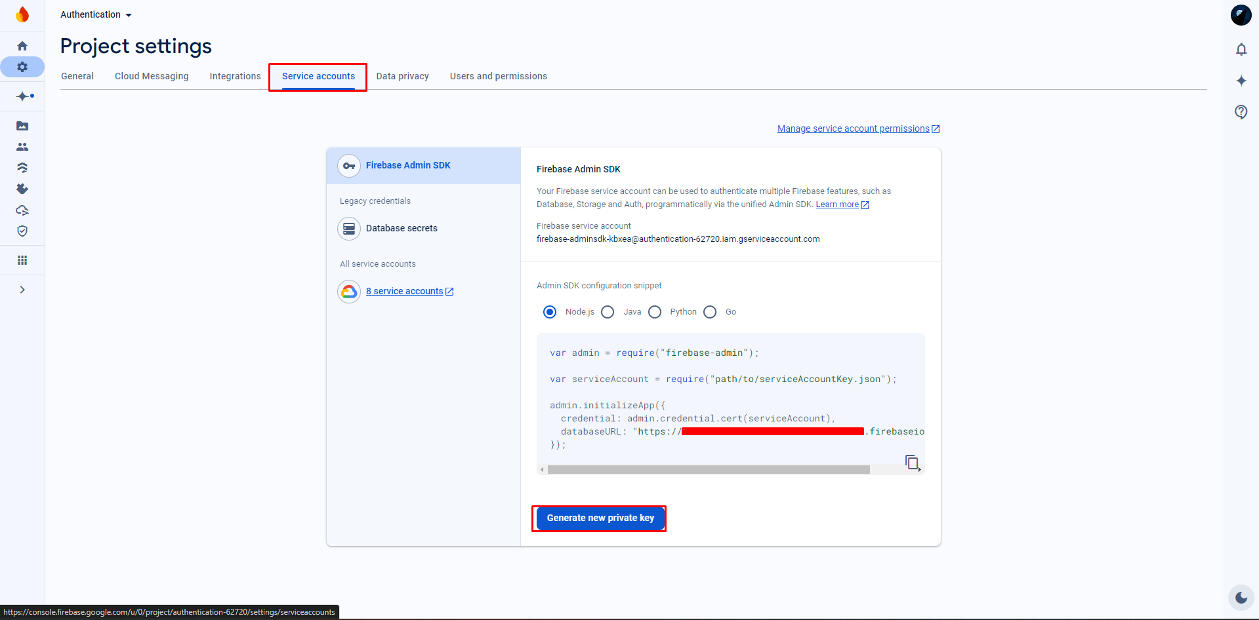Open the Users and permissions tab
The image size is (1259, 620).
pos(498,76)
